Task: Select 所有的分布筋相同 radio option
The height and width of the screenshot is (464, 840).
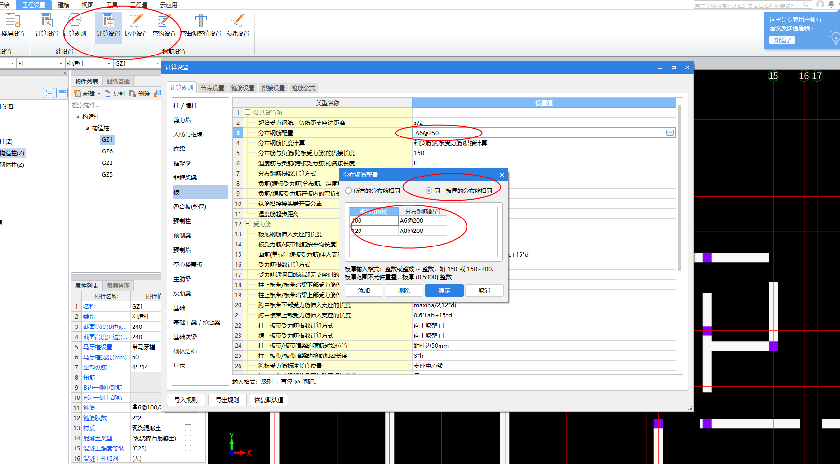Action: tap(348, 191)
